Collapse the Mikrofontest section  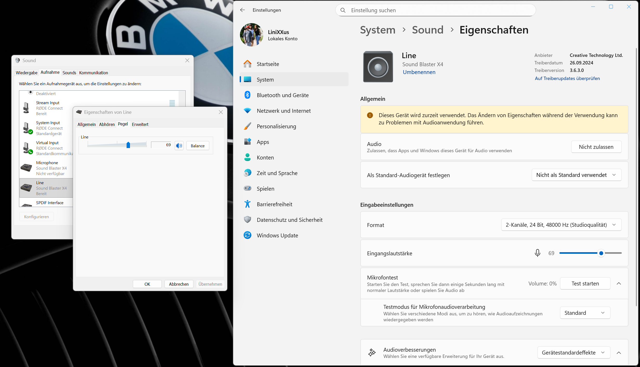(619, 283)
